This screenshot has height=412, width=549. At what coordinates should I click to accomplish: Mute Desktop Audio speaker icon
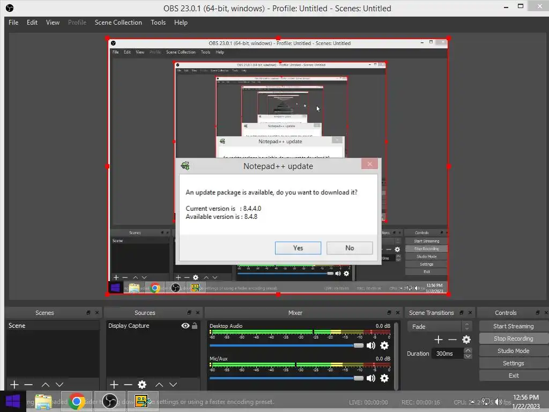coord(371,345)
